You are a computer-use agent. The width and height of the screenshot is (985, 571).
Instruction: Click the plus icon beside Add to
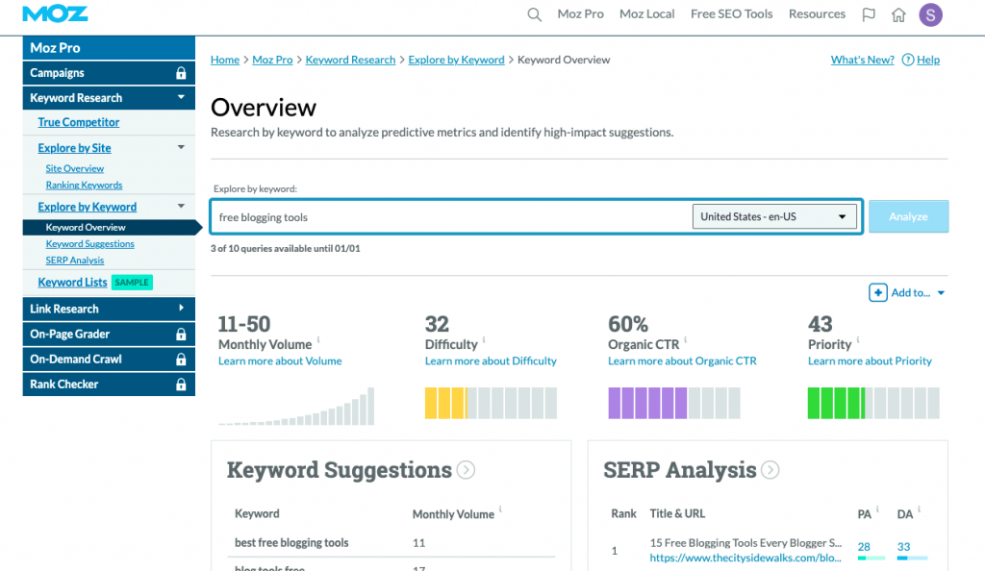click(877, 292)
